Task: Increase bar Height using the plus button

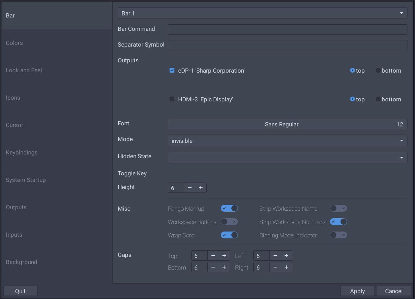Action: 201,188
